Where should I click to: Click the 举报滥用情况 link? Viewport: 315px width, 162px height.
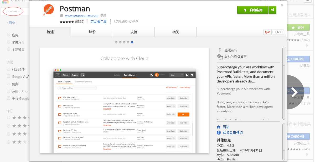[x=233, y=133]
